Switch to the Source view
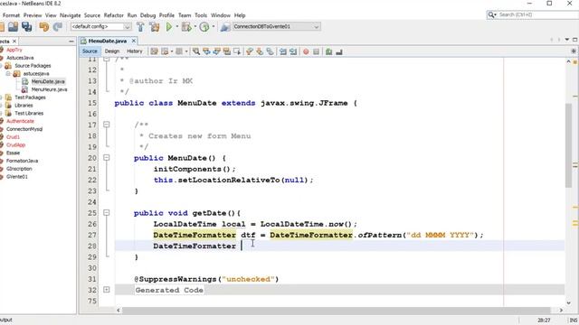 (x=90, y=51)
